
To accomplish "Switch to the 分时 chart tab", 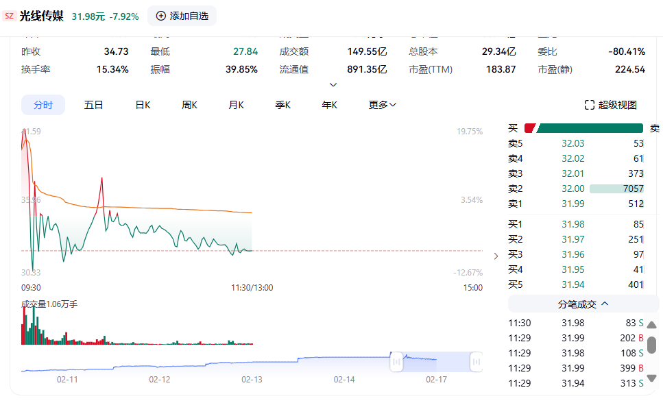I will 43,105.
